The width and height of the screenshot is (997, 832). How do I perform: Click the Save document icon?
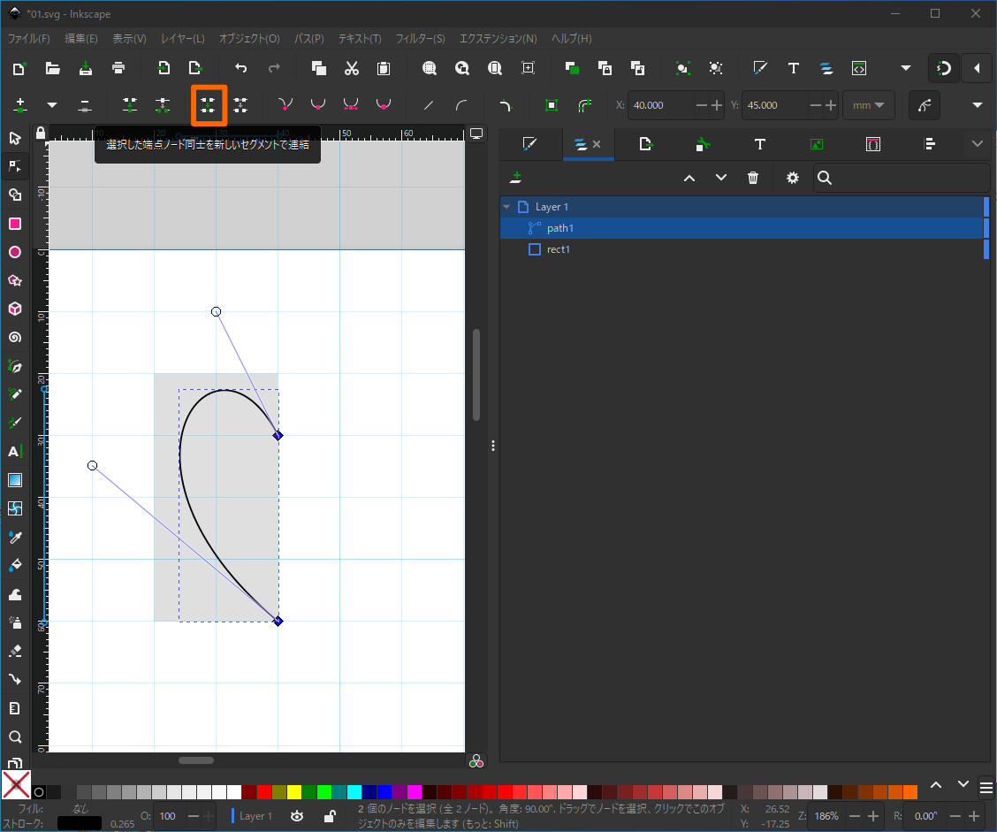[85, 68]
